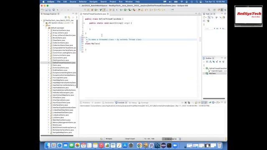
Task: Switch to the Debug tab
Action: (x=133, y=103)
